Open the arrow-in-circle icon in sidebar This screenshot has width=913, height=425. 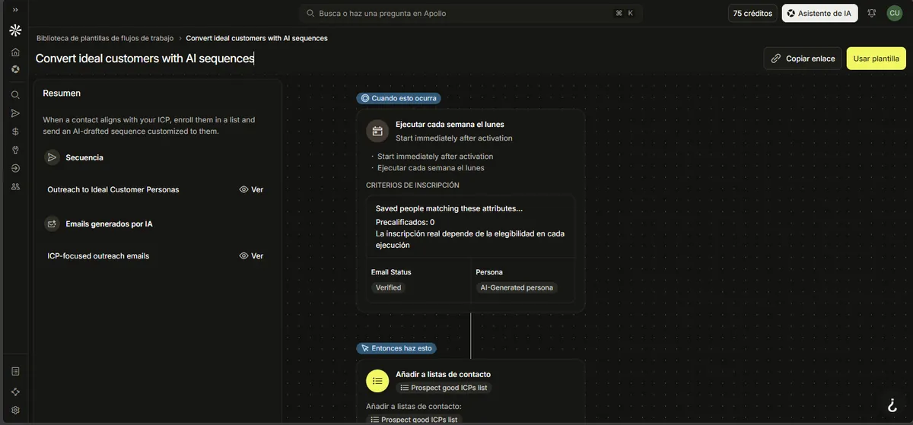(15, 168)
